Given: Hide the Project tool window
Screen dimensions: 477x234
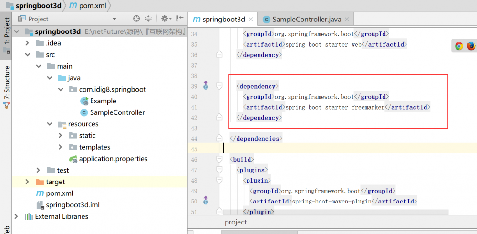Looking at the screenshot, I should (x=180, y=19).
